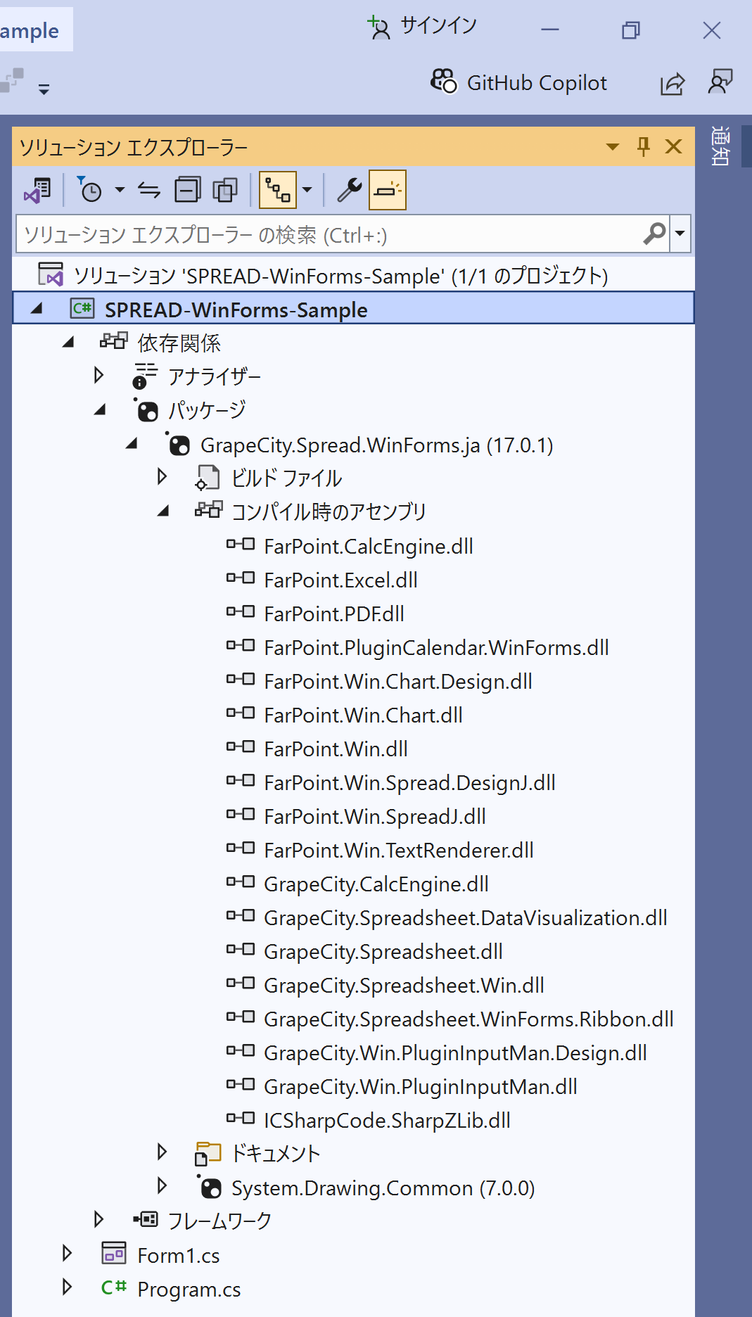Collapse the パッケージ packages node
Image resolution: width=752 pixels, height=1317 pixels.
click(100, 409)
